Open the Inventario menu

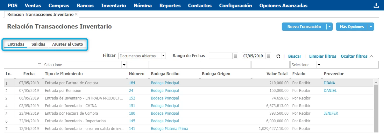(x=113, y=5)
